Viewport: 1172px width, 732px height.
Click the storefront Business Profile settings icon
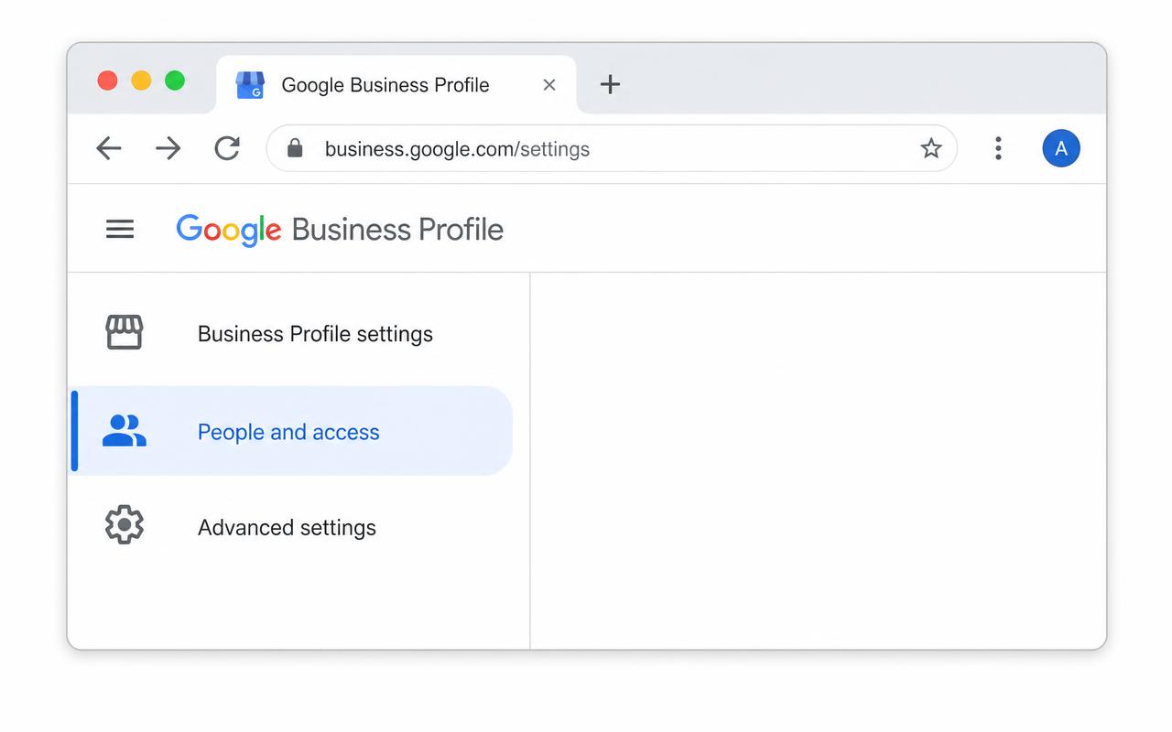pyautogui.click(x=125, y=333)
